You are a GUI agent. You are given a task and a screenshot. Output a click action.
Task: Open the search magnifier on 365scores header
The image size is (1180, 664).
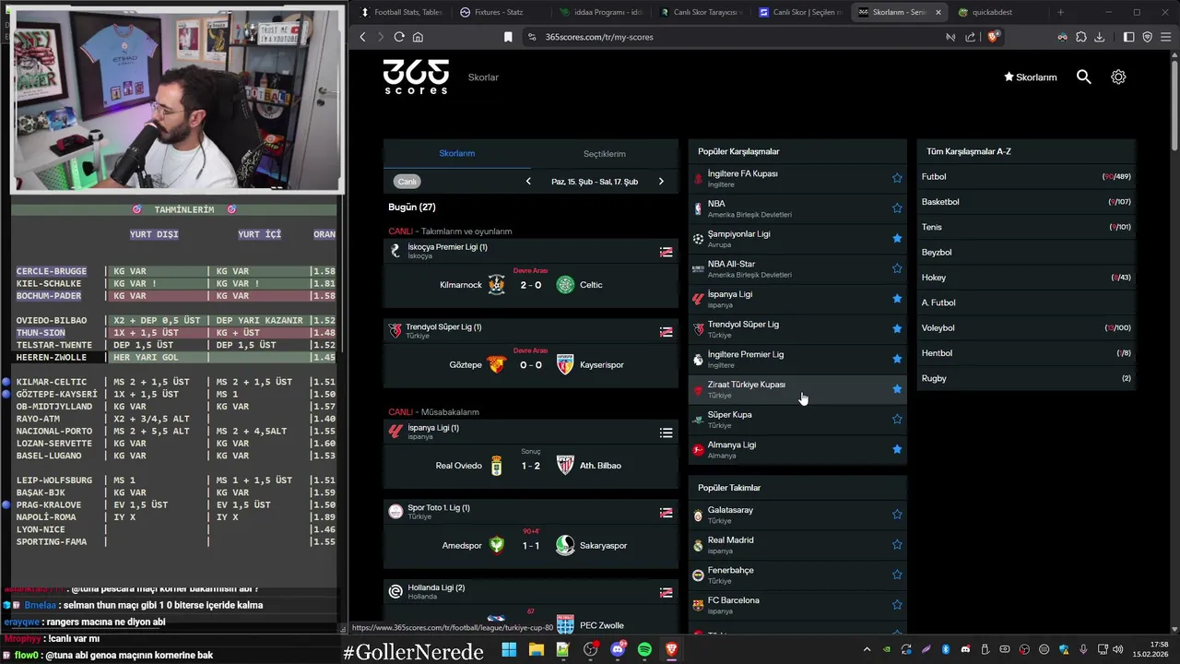click(1084, 77)
